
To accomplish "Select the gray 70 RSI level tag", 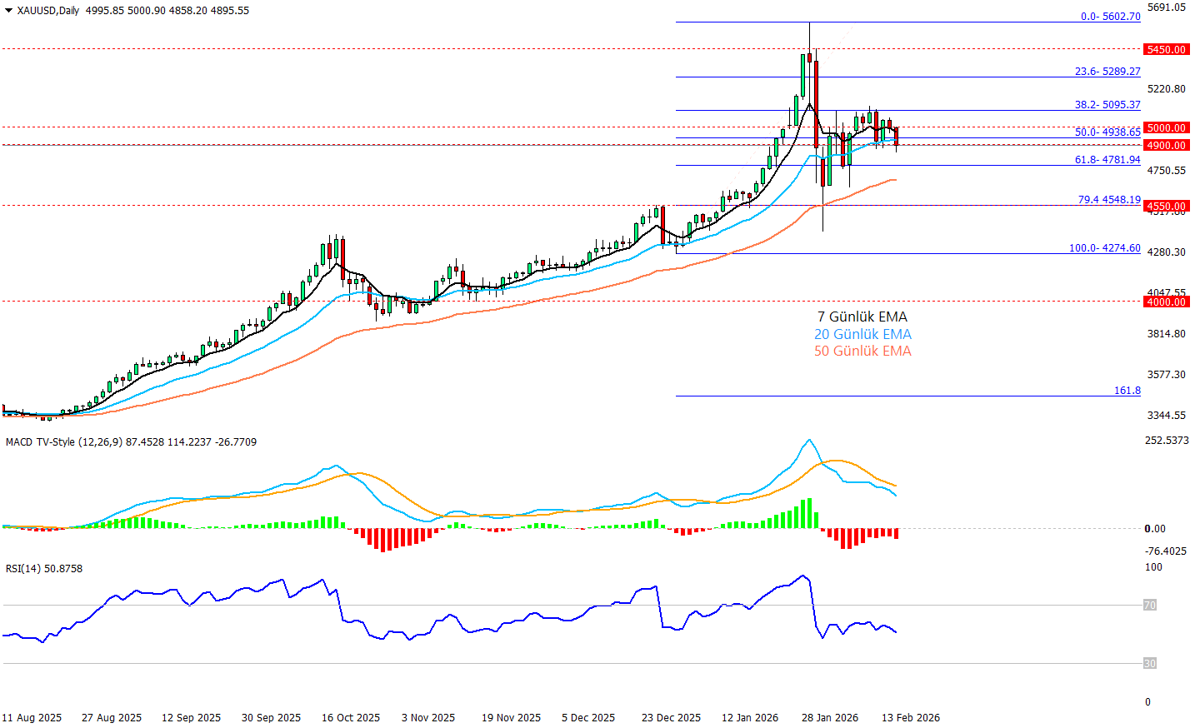I will pyautogui.click(x=1149, y=606).
